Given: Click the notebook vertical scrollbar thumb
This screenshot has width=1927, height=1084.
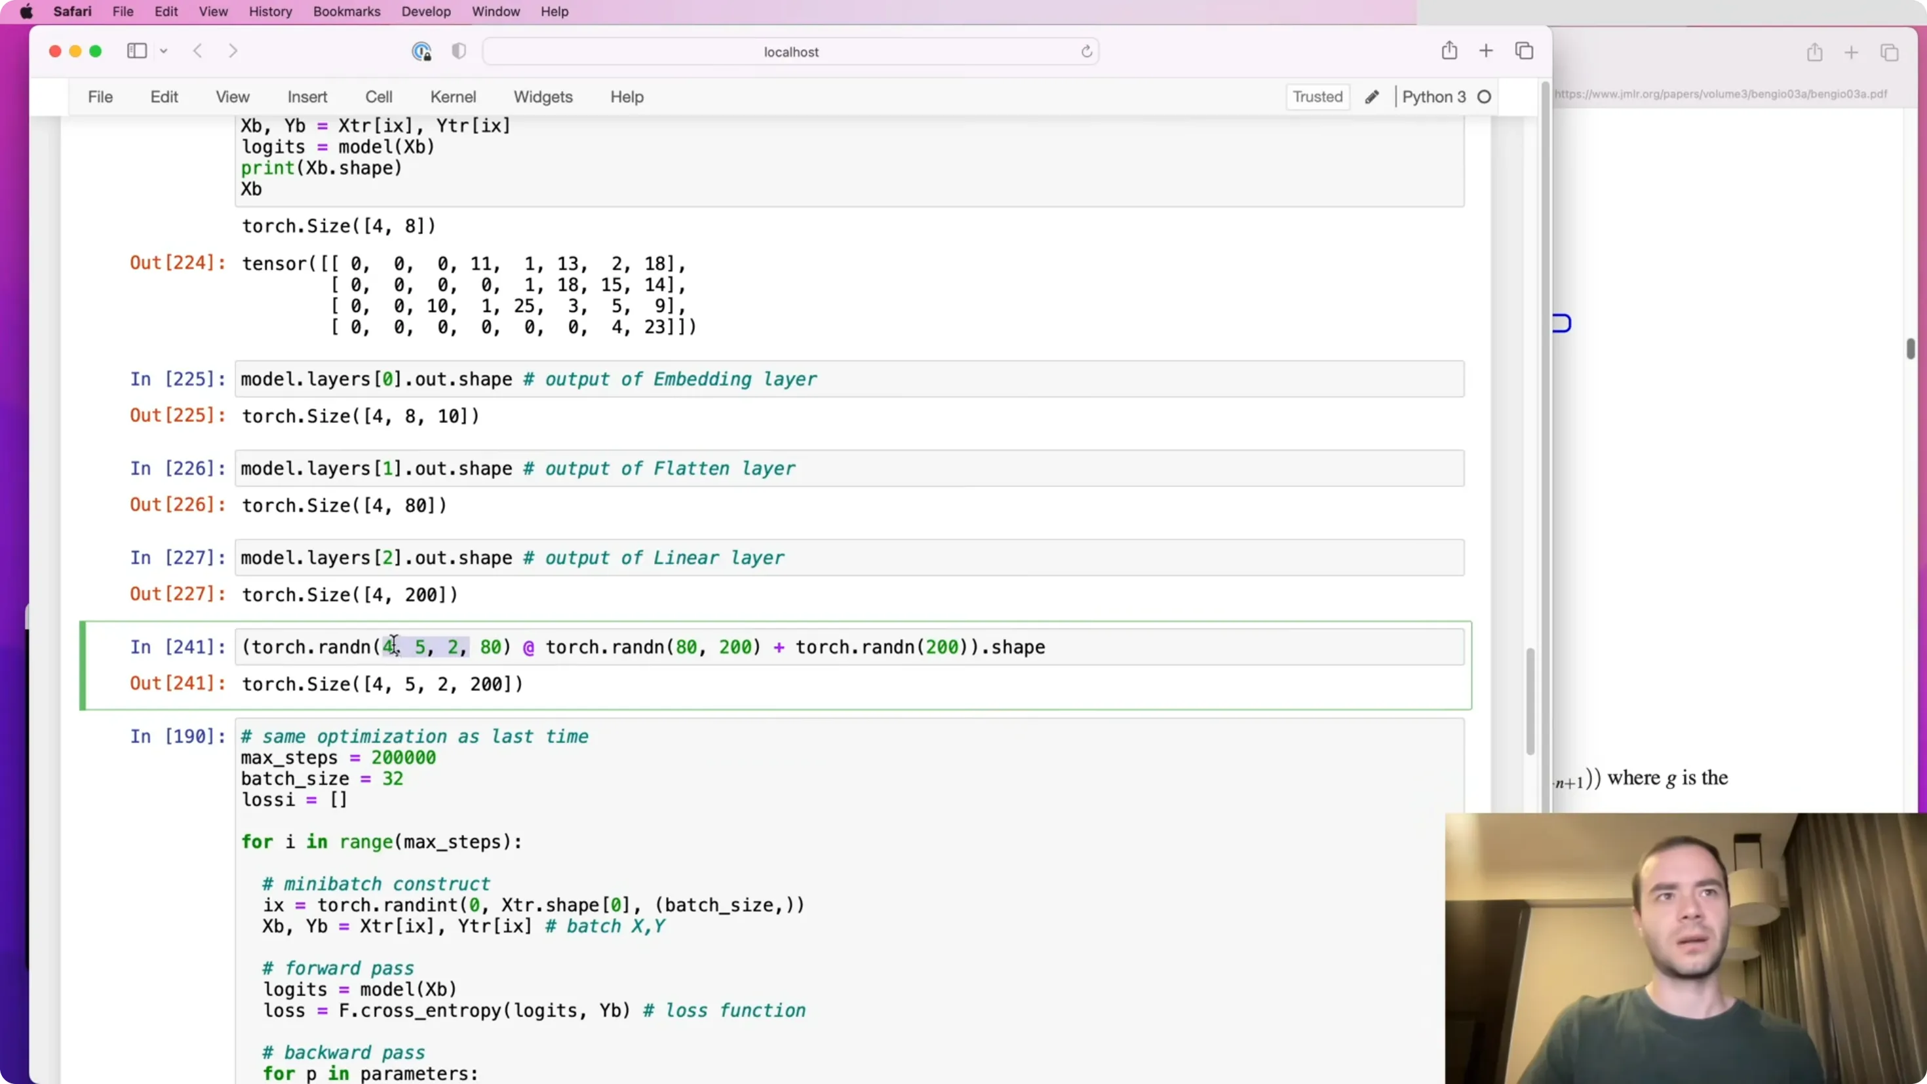Looking at the screenshot, I should (1530, 702).
